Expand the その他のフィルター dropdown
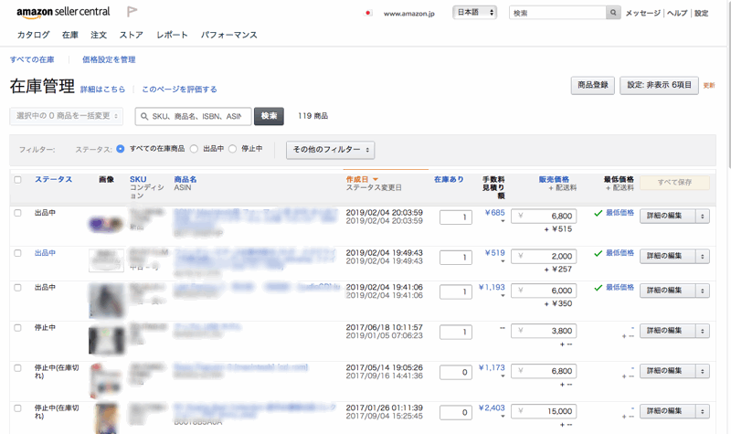The image size is (731, 434). pos(330,149)
